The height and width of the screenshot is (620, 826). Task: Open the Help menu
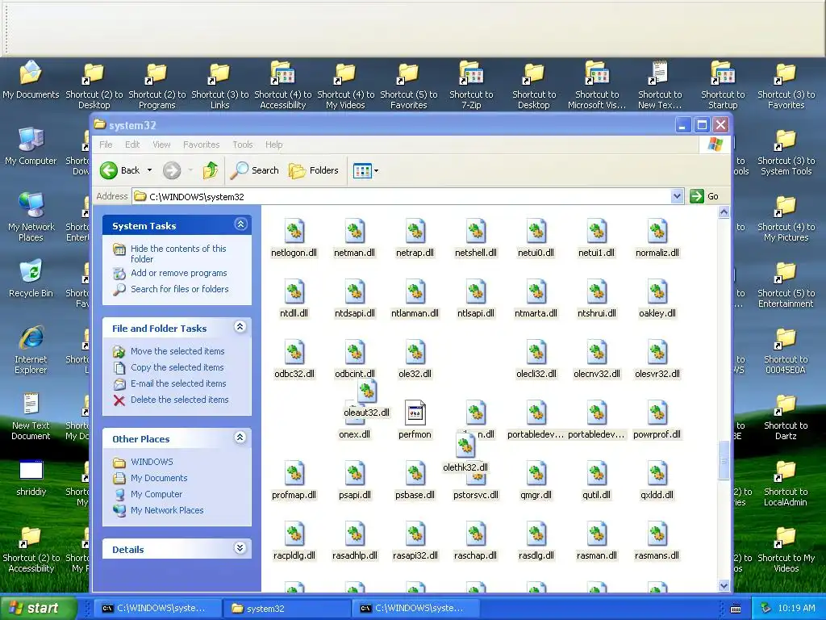[273, 145]
